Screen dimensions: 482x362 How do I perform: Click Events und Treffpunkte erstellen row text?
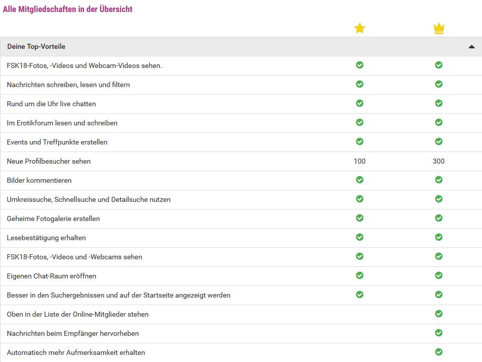(57, 142)
